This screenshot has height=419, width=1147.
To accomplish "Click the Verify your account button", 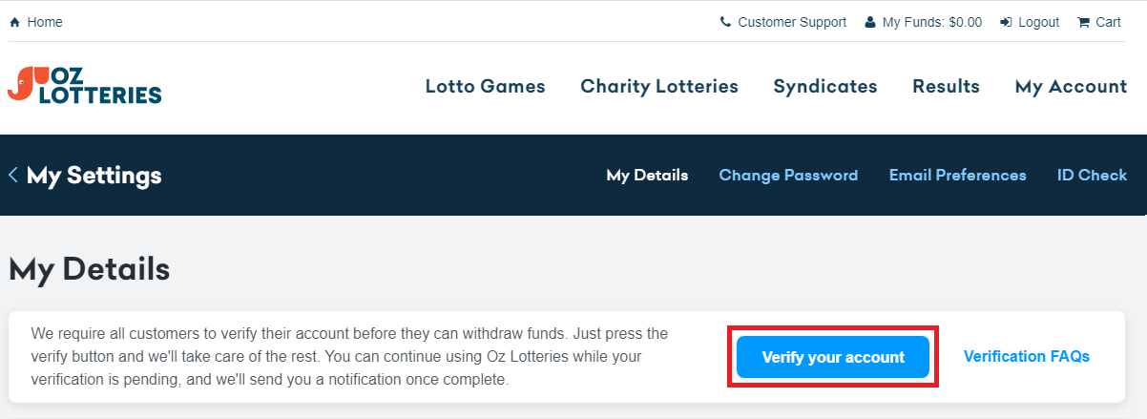I will click(x=833, y=357).
